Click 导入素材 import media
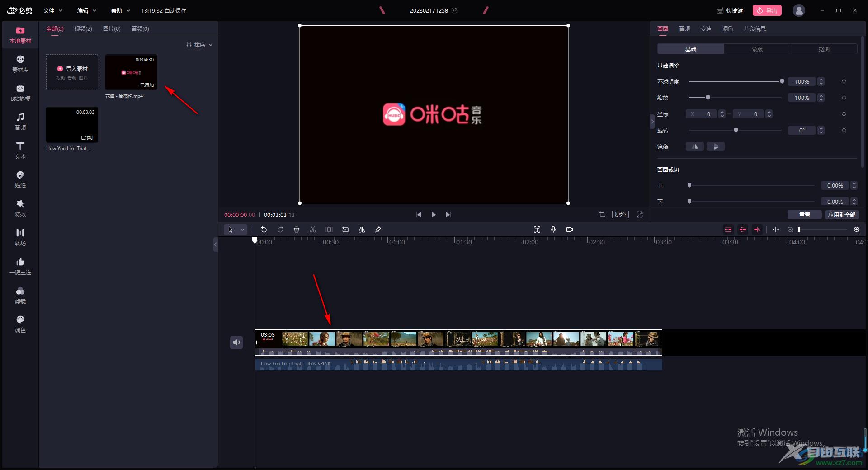868x470 pixels. 72,72
